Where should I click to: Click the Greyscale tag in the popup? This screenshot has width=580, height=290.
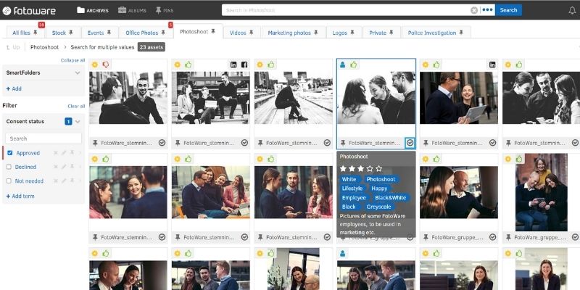coord(378,207)
